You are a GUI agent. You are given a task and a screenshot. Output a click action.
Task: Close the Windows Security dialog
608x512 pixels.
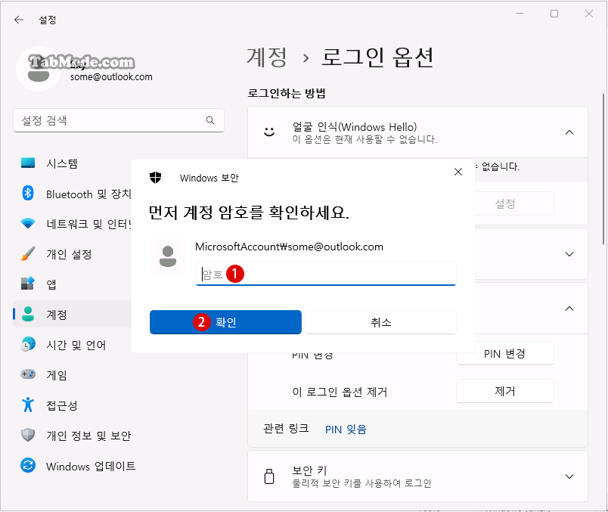458,172
